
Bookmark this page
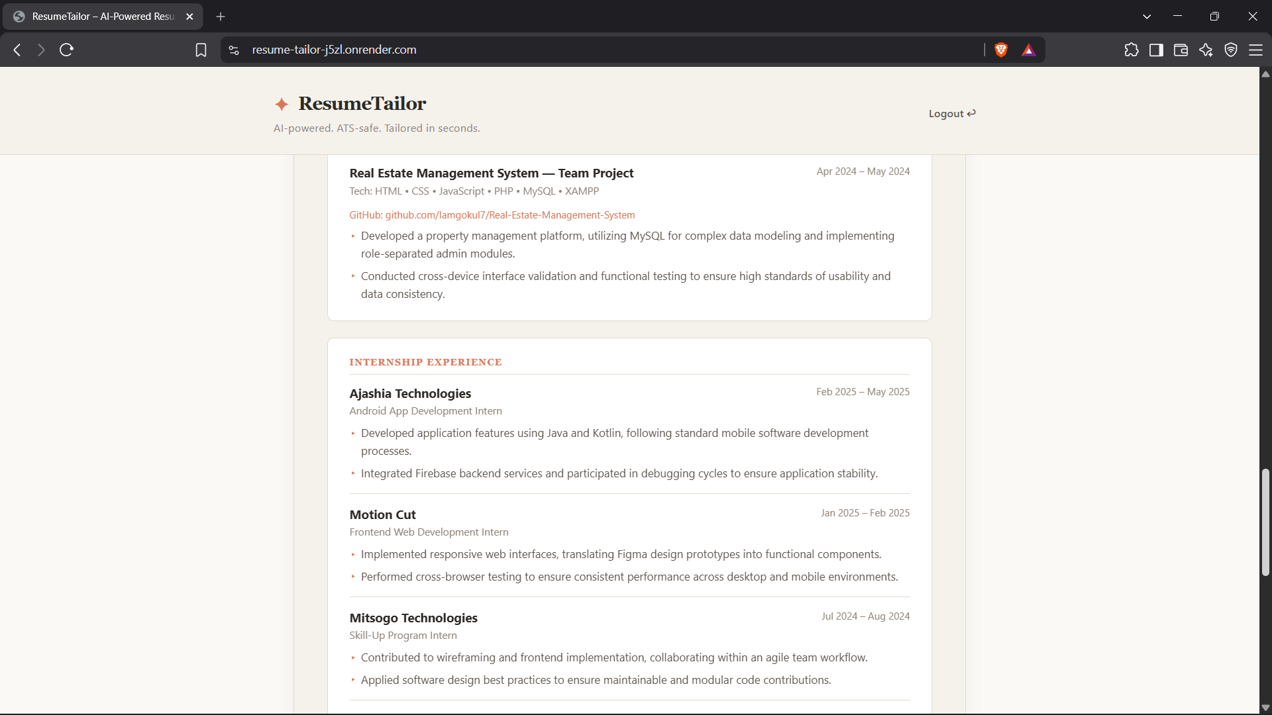[x=201, y=50]
